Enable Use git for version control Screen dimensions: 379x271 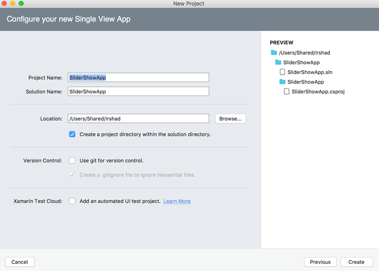coord(72,161)
